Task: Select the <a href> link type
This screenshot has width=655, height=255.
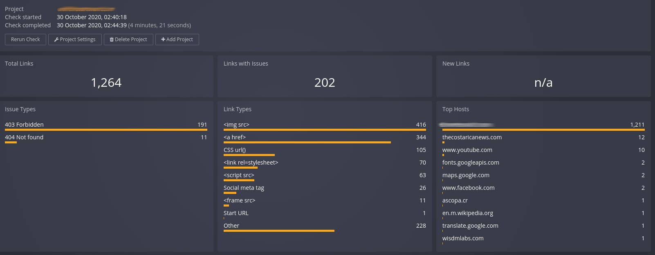Action: [235, 137]
